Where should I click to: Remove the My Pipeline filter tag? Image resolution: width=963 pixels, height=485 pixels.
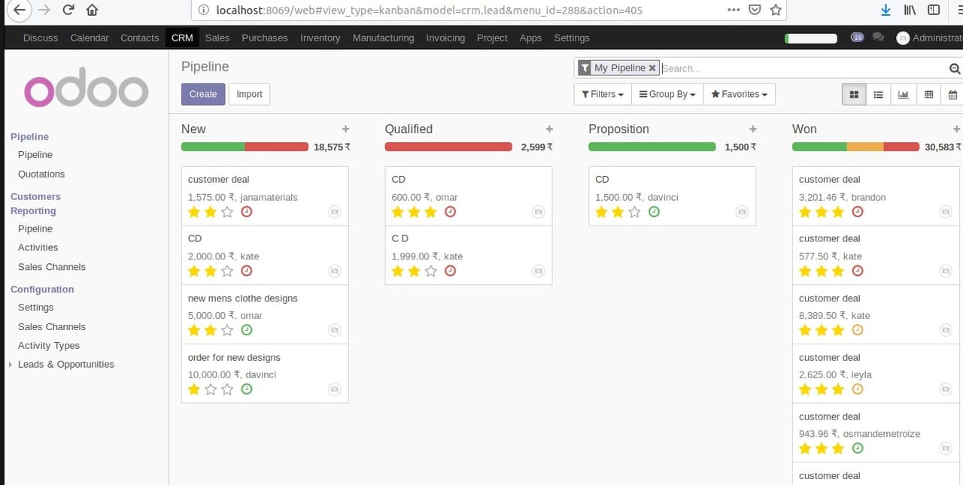click(x=652, y=68)
